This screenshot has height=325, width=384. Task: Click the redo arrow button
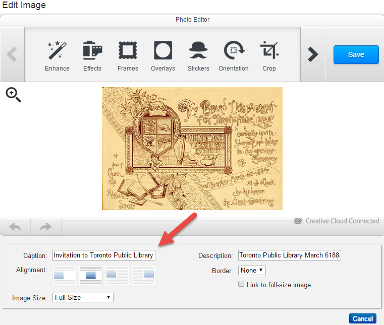[x=46, y=227]
